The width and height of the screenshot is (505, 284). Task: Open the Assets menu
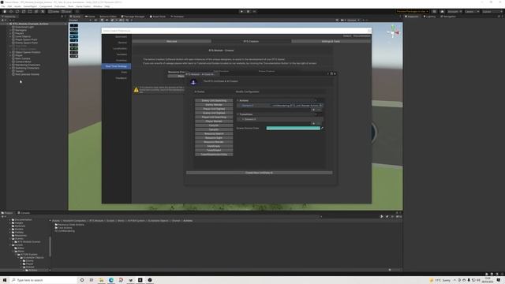[x=17, y=6]
